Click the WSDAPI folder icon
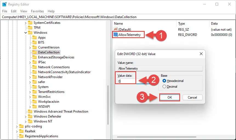Screen dimensions: 236x140 pos(35,107)
